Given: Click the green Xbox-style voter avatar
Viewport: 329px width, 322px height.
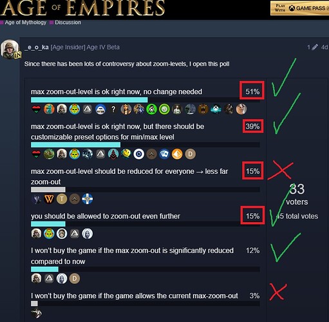Looking at the screenshot, I should tap(151, 109).
